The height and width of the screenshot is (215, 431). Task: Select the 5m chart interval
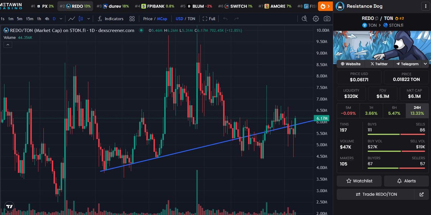19,19
